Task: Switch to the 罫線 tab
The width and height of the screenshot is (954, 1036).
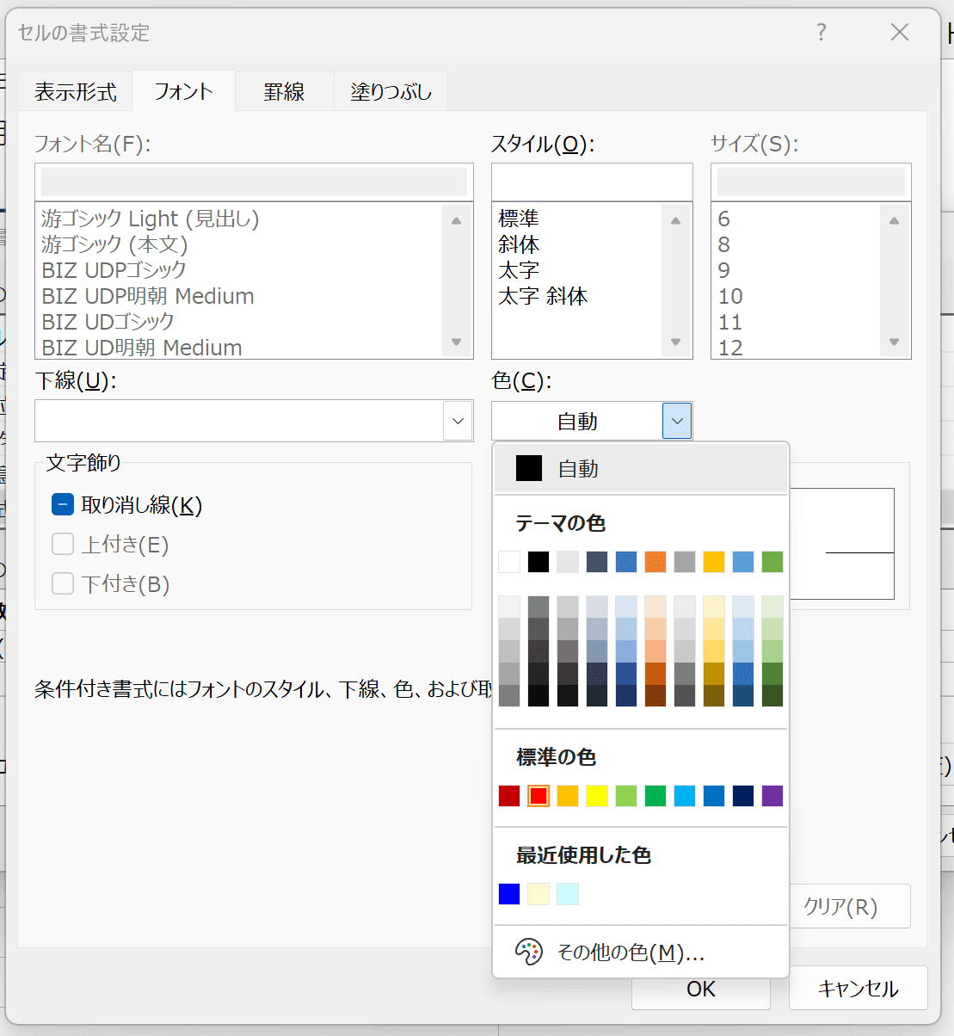Action: [284, 92]
